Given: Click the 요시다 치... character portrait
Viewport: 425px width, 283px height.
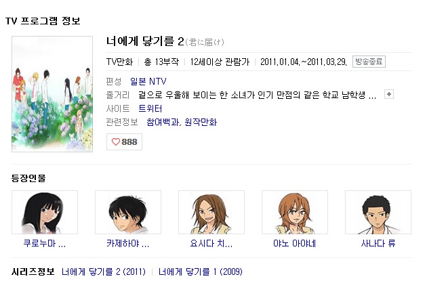Looking at the screenshot, I should [211, 213].
